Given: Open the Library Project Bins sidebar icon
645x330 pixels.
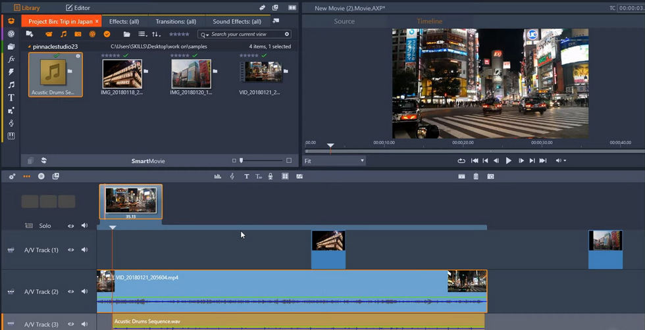Looking at the screenshot, I should coord(11,20).
